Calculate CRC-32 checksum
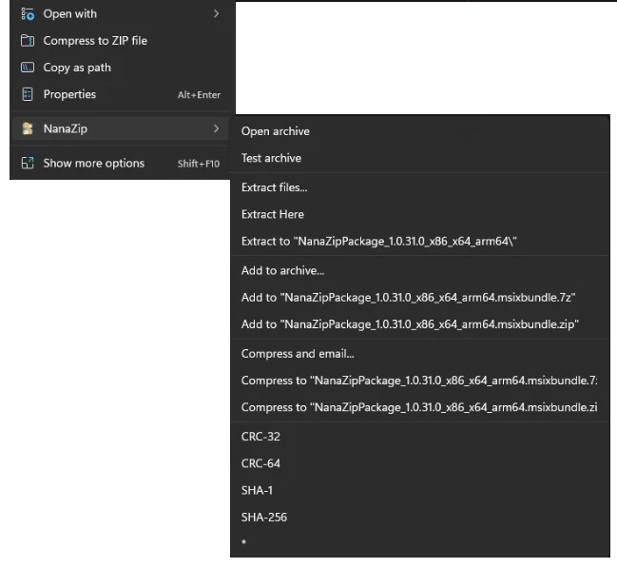The height and width of the screenshot is (568, 617). 420,437
